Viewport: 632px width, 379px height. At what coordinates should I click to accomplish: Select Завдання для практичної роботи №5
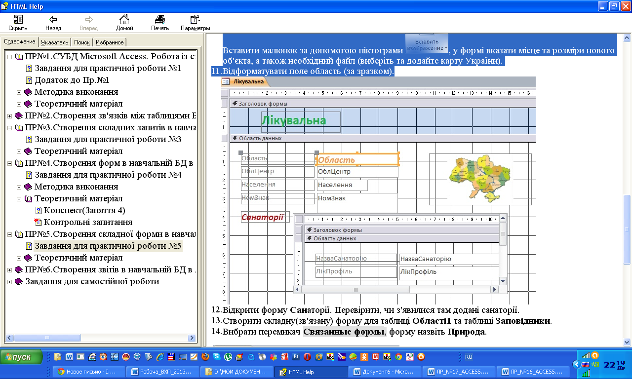point(108,246)
